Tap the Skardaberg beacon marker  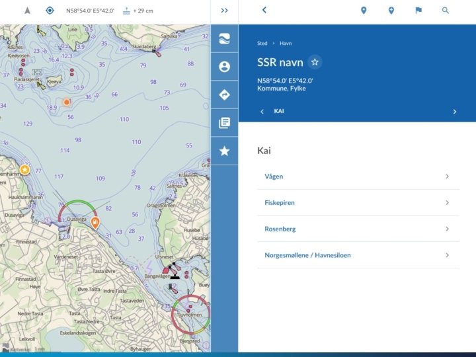157,54
